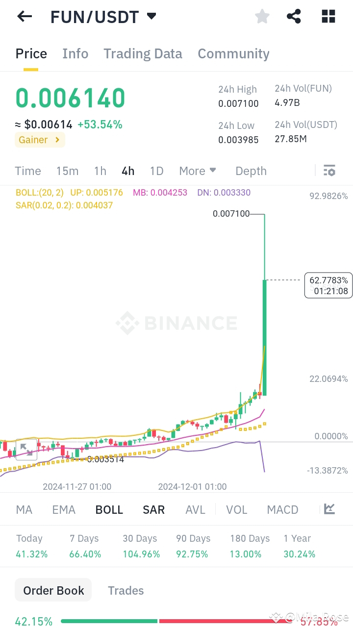Screen dimensions: 353x628
Task: Tap the 62.7783% countdown label on the chart
Action: point(328,285)
